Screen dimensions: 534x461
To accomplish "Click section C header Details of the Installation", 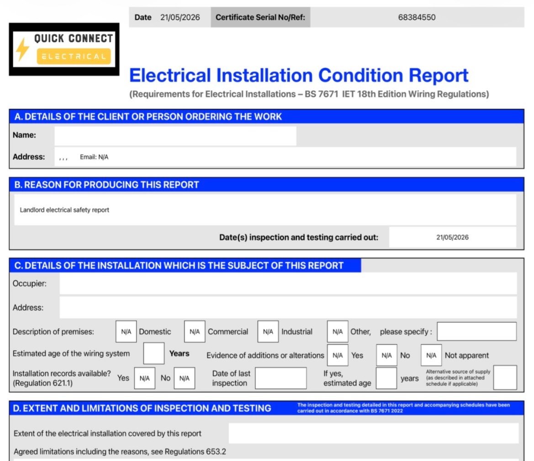I will pos(185,265).
